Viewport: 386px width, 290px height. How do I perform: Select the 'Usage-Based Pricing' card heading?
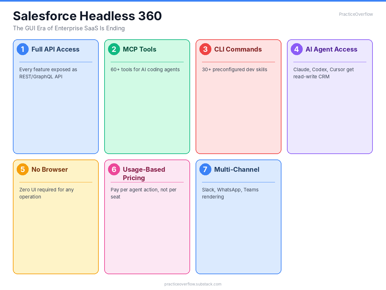(144, 174)
